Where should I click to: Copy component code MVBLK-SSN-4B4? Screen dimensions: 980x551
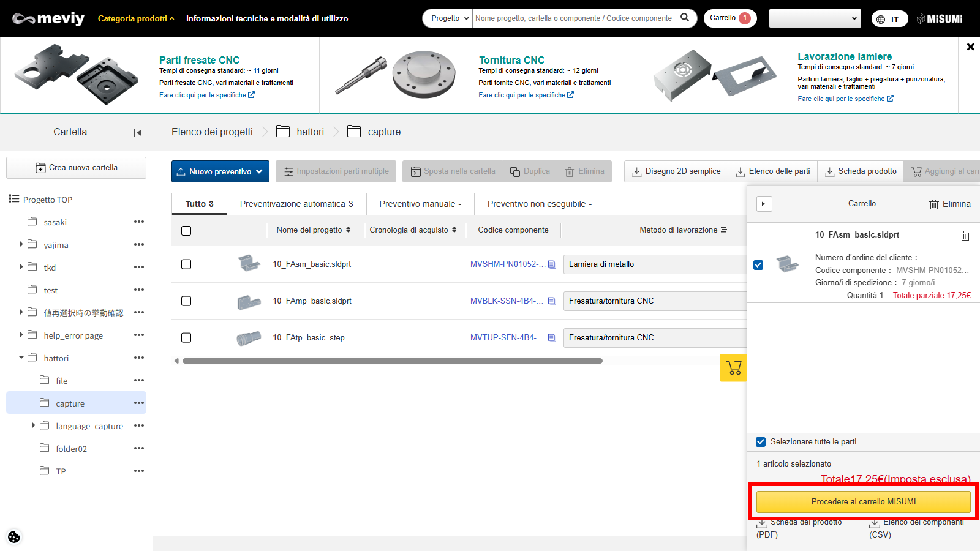click(x=552, y=301)
